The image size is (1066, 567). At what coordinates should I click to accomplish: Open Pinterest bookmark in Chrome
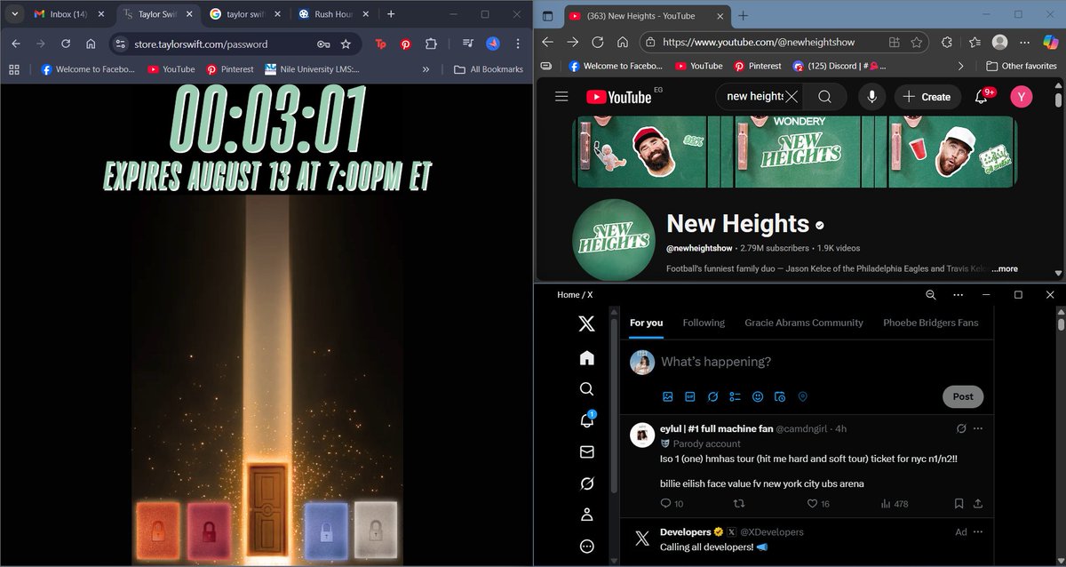pos(229,69)
